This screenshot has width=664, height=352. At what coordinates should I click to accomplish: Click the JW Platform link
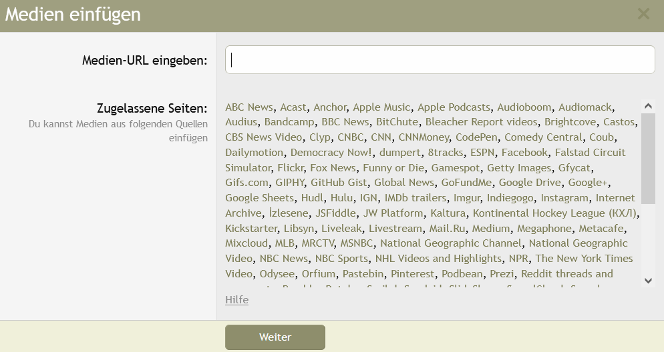(393, 213)
